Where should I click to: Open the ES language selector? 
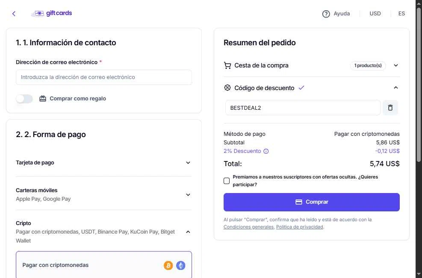point(401,13)
